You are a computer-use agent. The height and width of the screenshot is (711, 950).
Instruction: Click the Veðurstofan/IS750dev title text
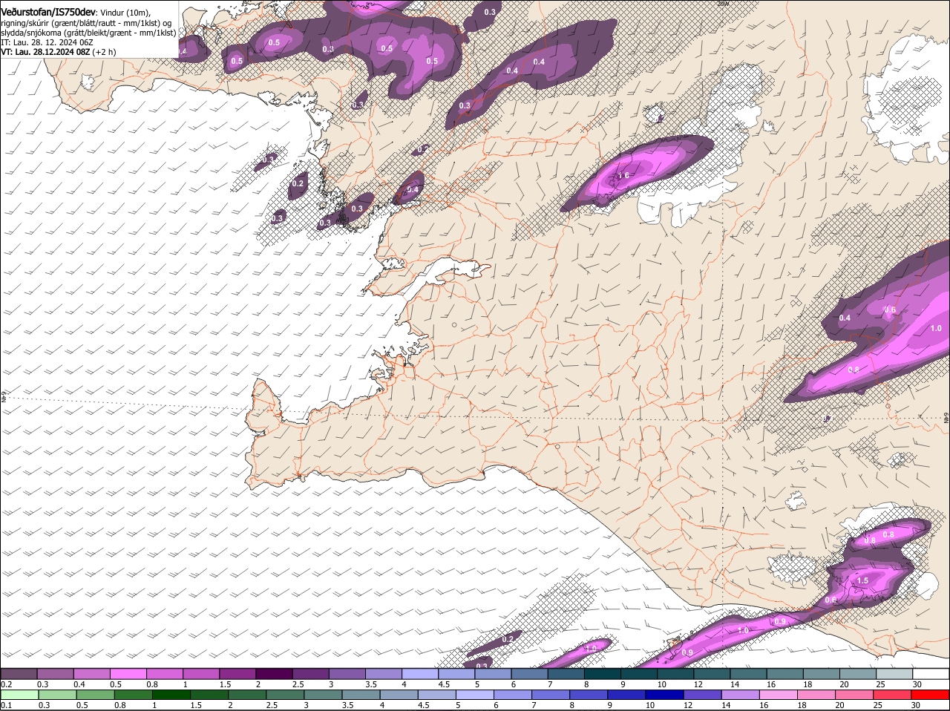(48, 13)
